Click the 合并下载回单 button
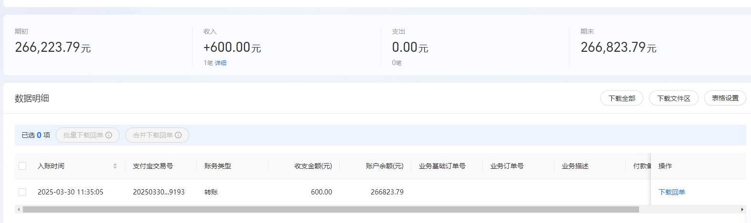Image resolution: width=751 pixels, height=223 pixels. pos(157,135)
